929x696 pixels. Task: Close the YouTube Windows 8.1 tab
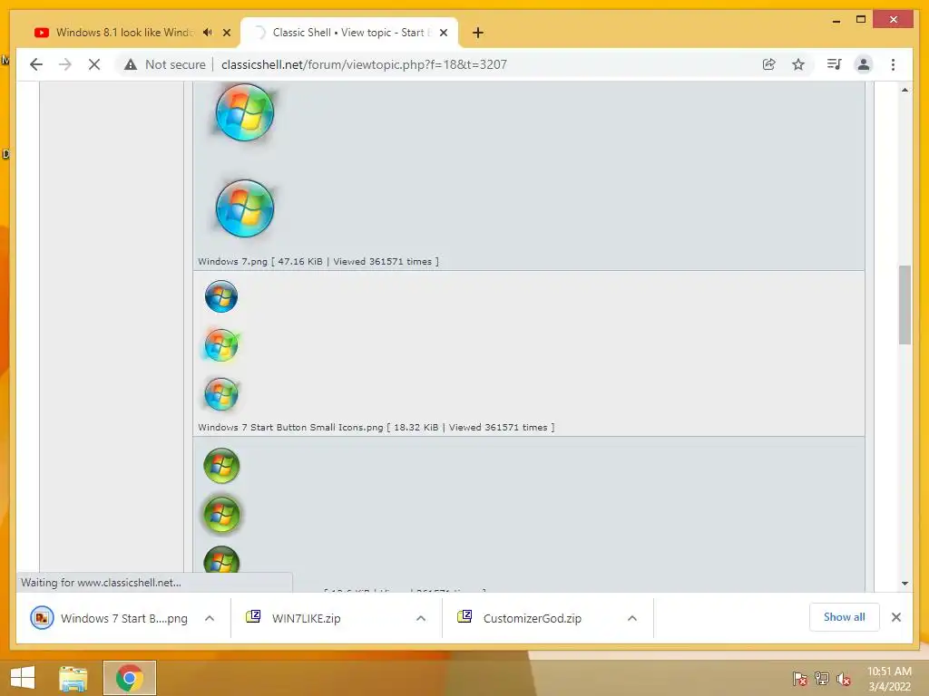pyautogui.click(x=226, y=33)
